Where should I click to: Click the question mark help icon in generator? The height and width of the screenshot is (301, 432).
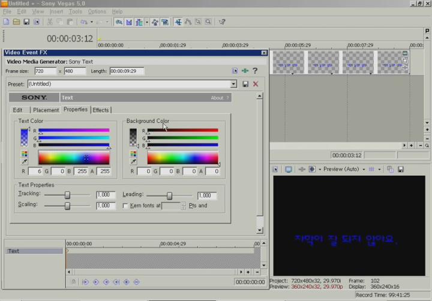(255, 71)
